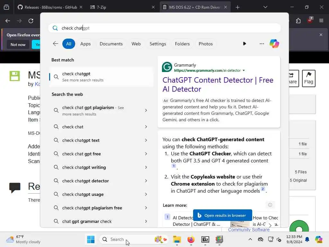
Task: Open the three-dots more options menu
Action: (262, 44)
